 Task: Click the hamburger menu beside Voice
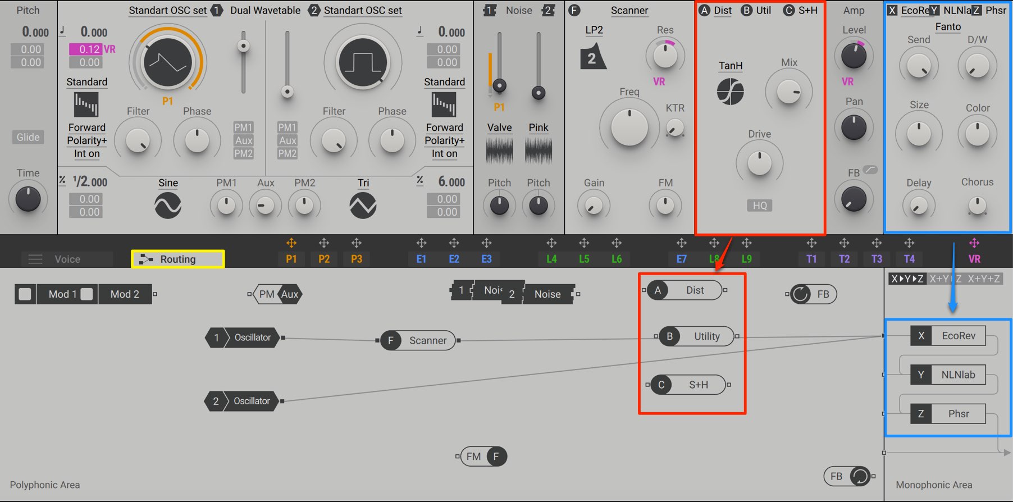click(x=35, y=259)
